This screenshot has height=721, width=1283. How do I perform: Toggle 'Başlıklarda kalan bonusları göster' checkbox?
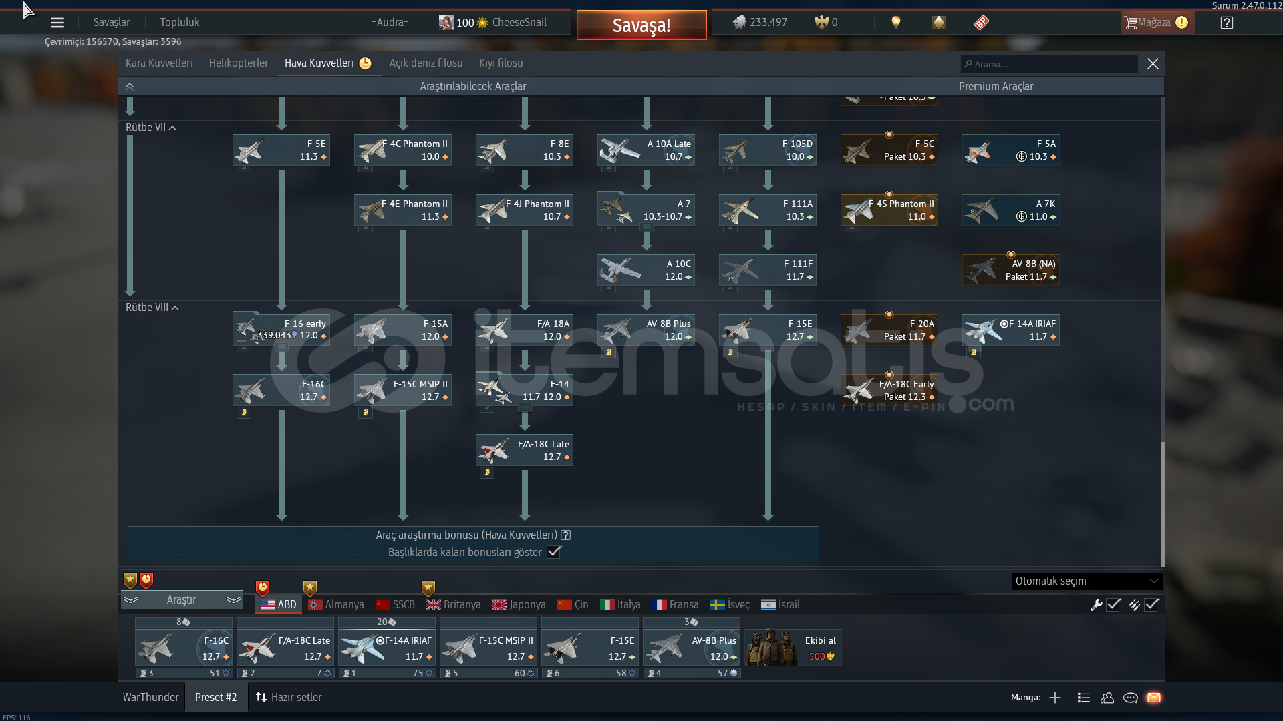click(x=554, y=552)
